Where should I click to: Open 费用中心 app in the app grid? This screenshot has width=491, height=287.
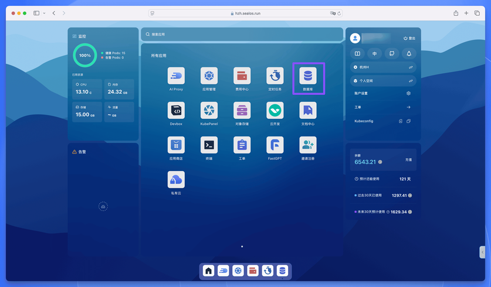pos(242,76)
